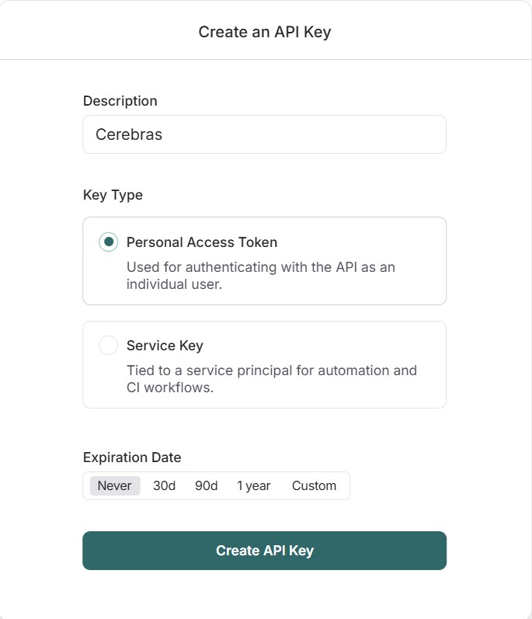Choose the 90d expiration option
532x619 pixels.
point(207,485)
